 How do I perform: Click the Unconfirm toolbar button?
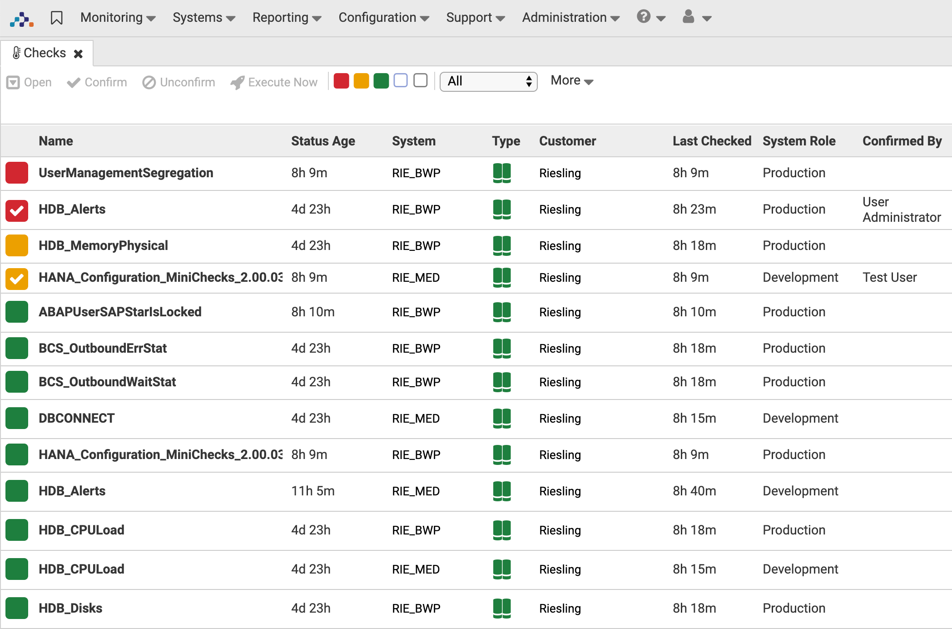click(x=178, y=82)
